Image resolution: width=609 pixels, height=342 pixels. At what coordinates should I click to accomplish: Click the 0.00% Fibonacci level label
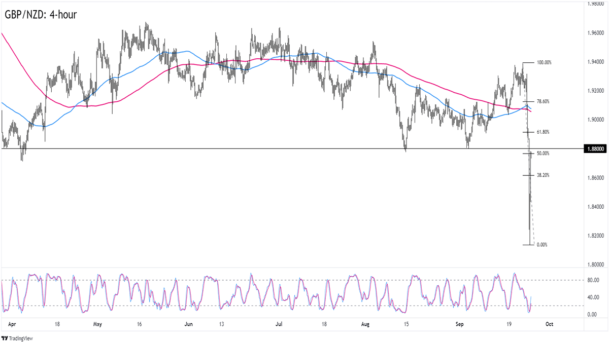point(542,245)
